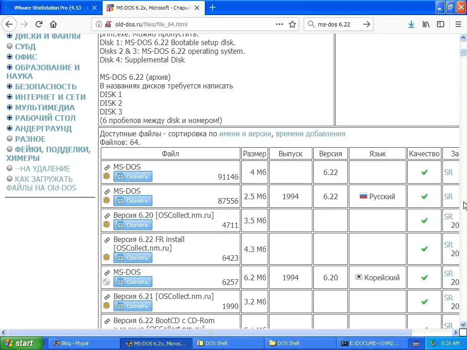Switch to E:\DOCUME~1 command prompt
The image size is (467, 350).
click(x=372, y=343)
